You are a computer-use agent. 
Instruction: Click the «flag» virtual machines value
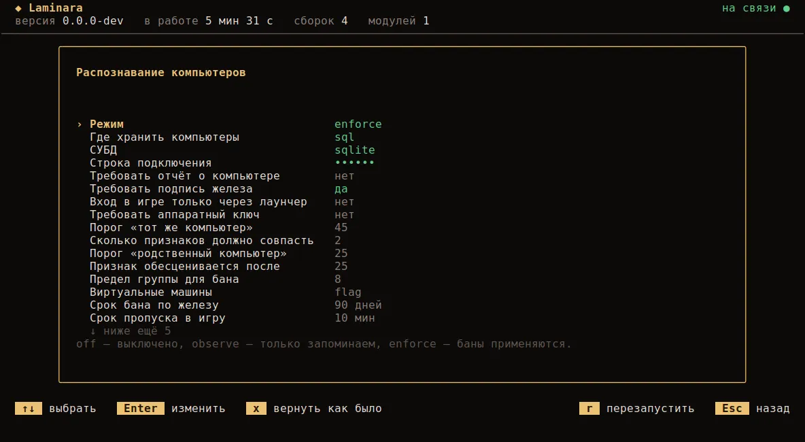pyautogui.click(x=348, y=292)
